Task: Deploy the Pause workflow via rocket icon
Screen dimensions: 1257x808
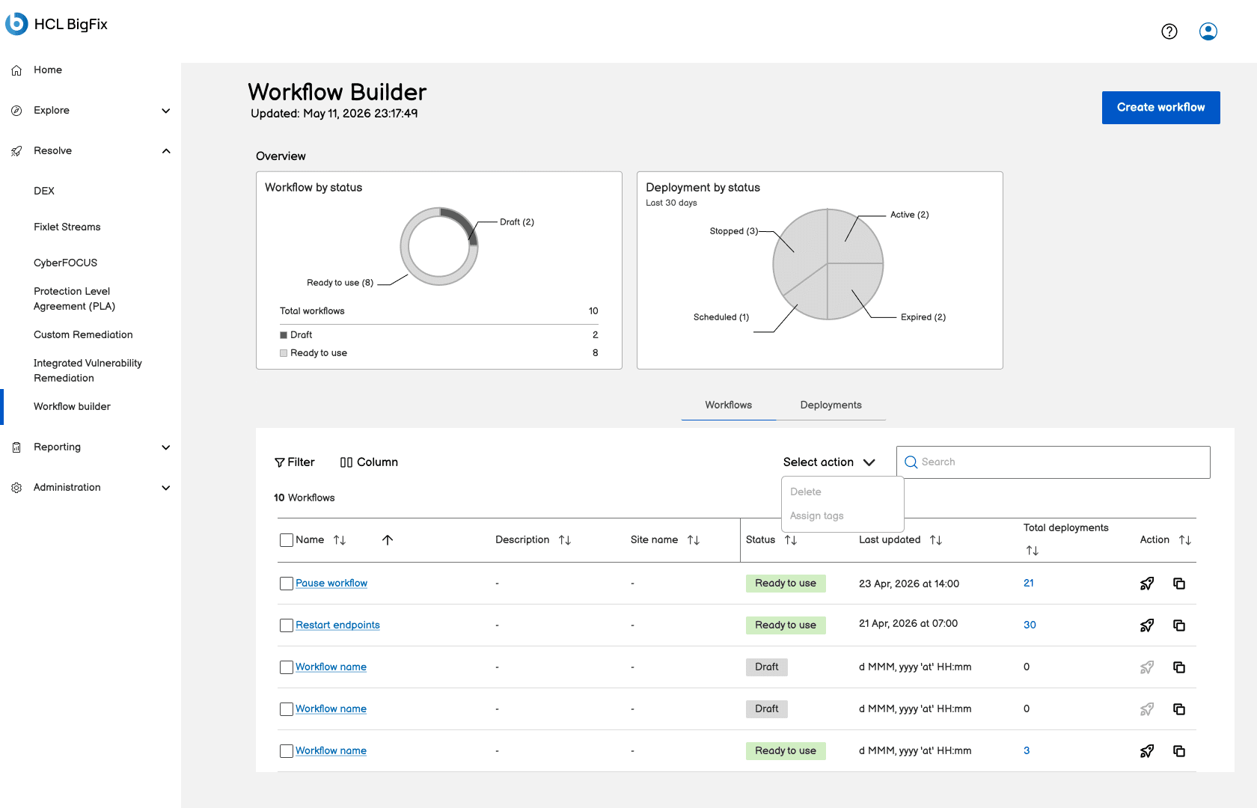Action: 1147,584
